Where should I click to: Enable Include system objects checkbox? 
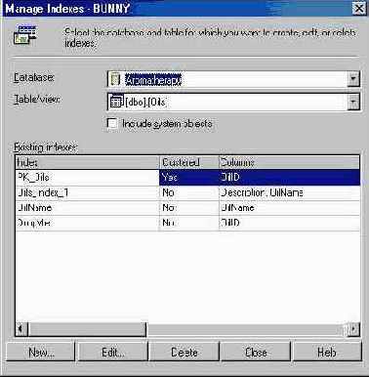(x=112, y=124)
